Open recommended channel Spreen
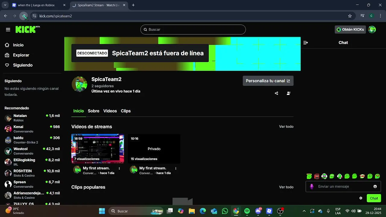Viewport: 386px width, 217px height. click(32, 184)
